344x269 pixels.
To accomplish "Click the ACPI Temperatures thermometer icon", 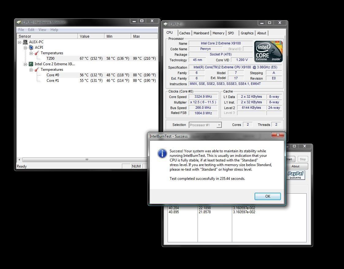I will coord(37,53).
